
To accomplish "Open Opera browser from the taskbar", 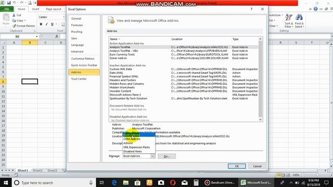I will point(173,182).
